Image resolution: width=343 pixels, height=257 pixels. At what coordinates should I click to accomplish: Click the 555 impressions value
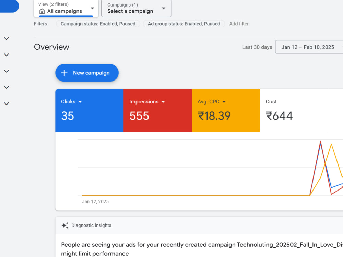click(139, 116)
